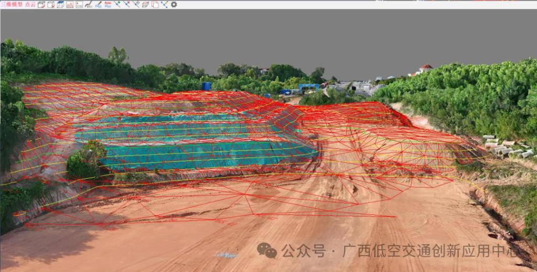
Task: Switch to the 点云 tab
Action: coord(30,4)
